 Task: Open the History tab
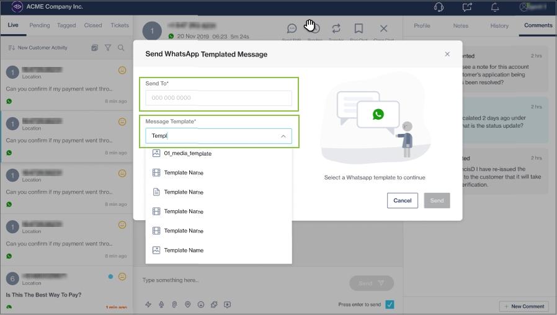pos(499,26)
